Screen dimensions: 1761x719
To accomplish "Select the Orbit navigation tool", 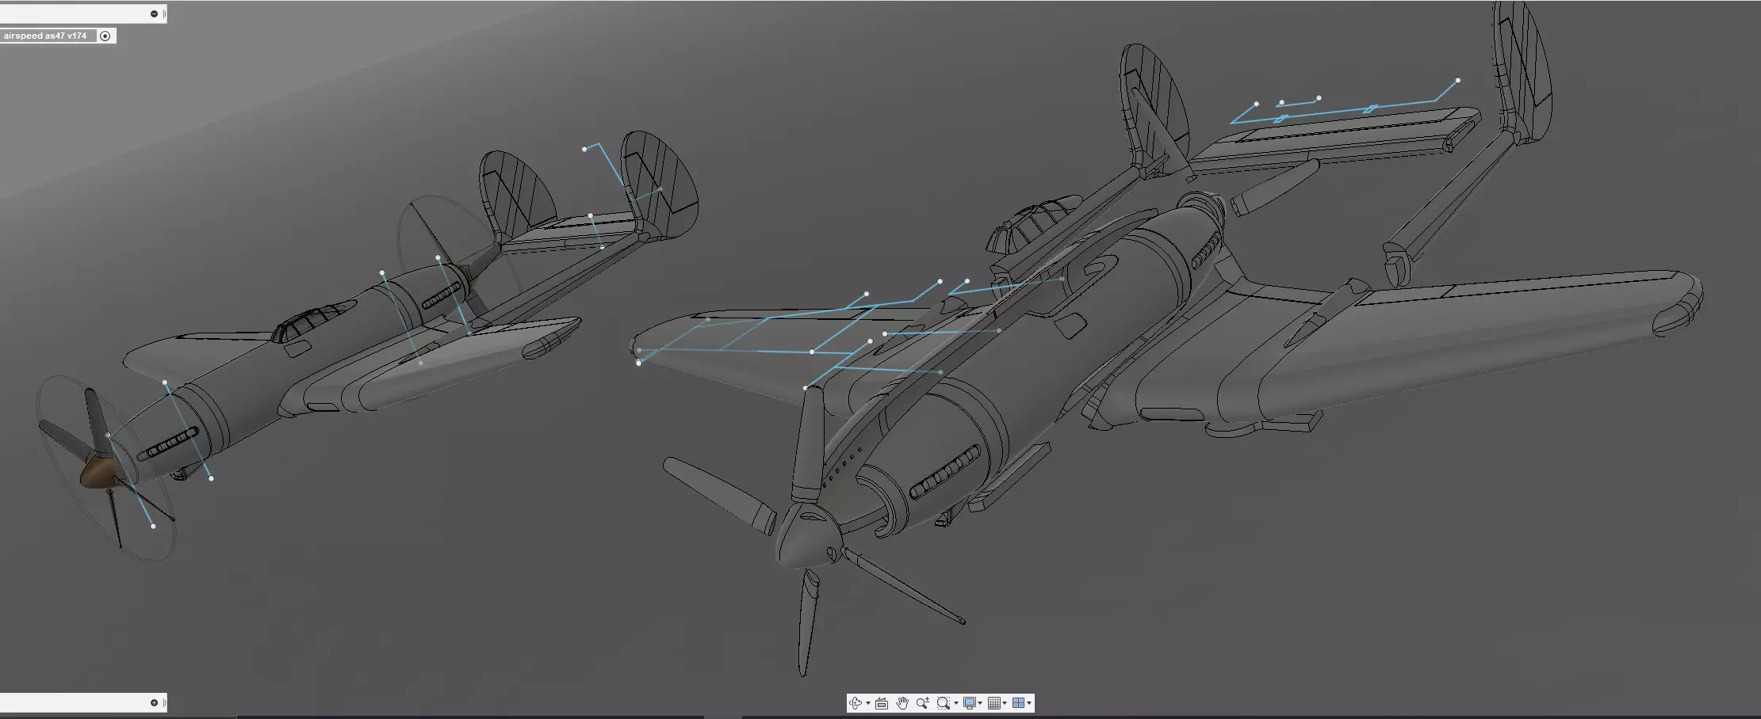I will [x=855, y=703].
